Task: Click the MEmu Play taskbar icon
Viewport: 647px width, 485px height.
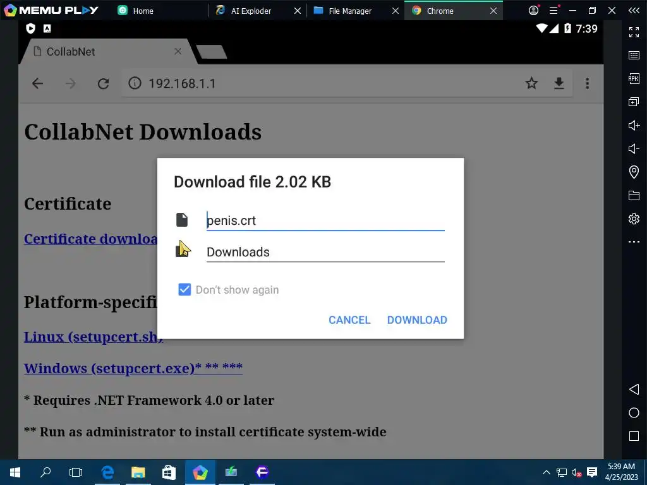Action: (x=200, y=472)
